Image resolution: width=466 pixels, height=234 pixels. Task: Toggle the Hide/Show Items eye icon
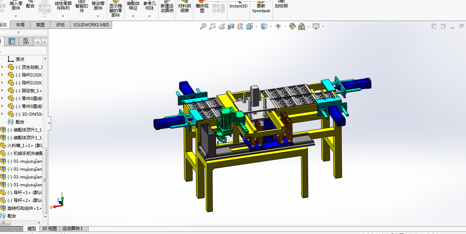[x=278, y=26]
